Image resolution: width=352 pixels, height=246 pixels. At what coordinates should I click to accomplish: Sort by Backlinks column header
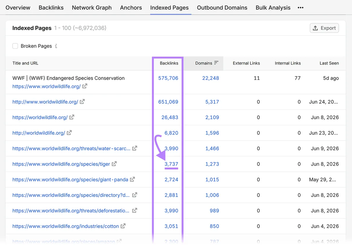(x=169, y=63)
